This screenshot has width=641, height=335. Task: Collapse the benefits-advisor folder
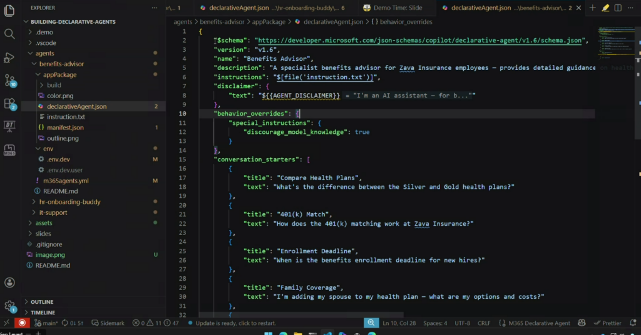pos(61,64)
